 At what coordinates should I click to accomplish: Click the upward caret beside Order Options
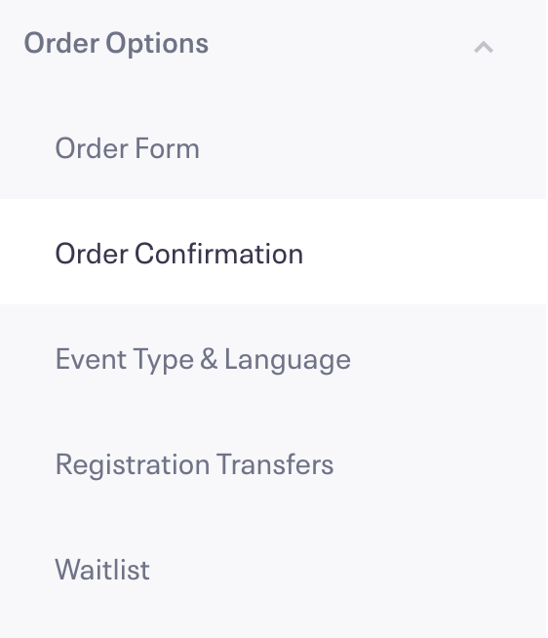tap(484, 47)
